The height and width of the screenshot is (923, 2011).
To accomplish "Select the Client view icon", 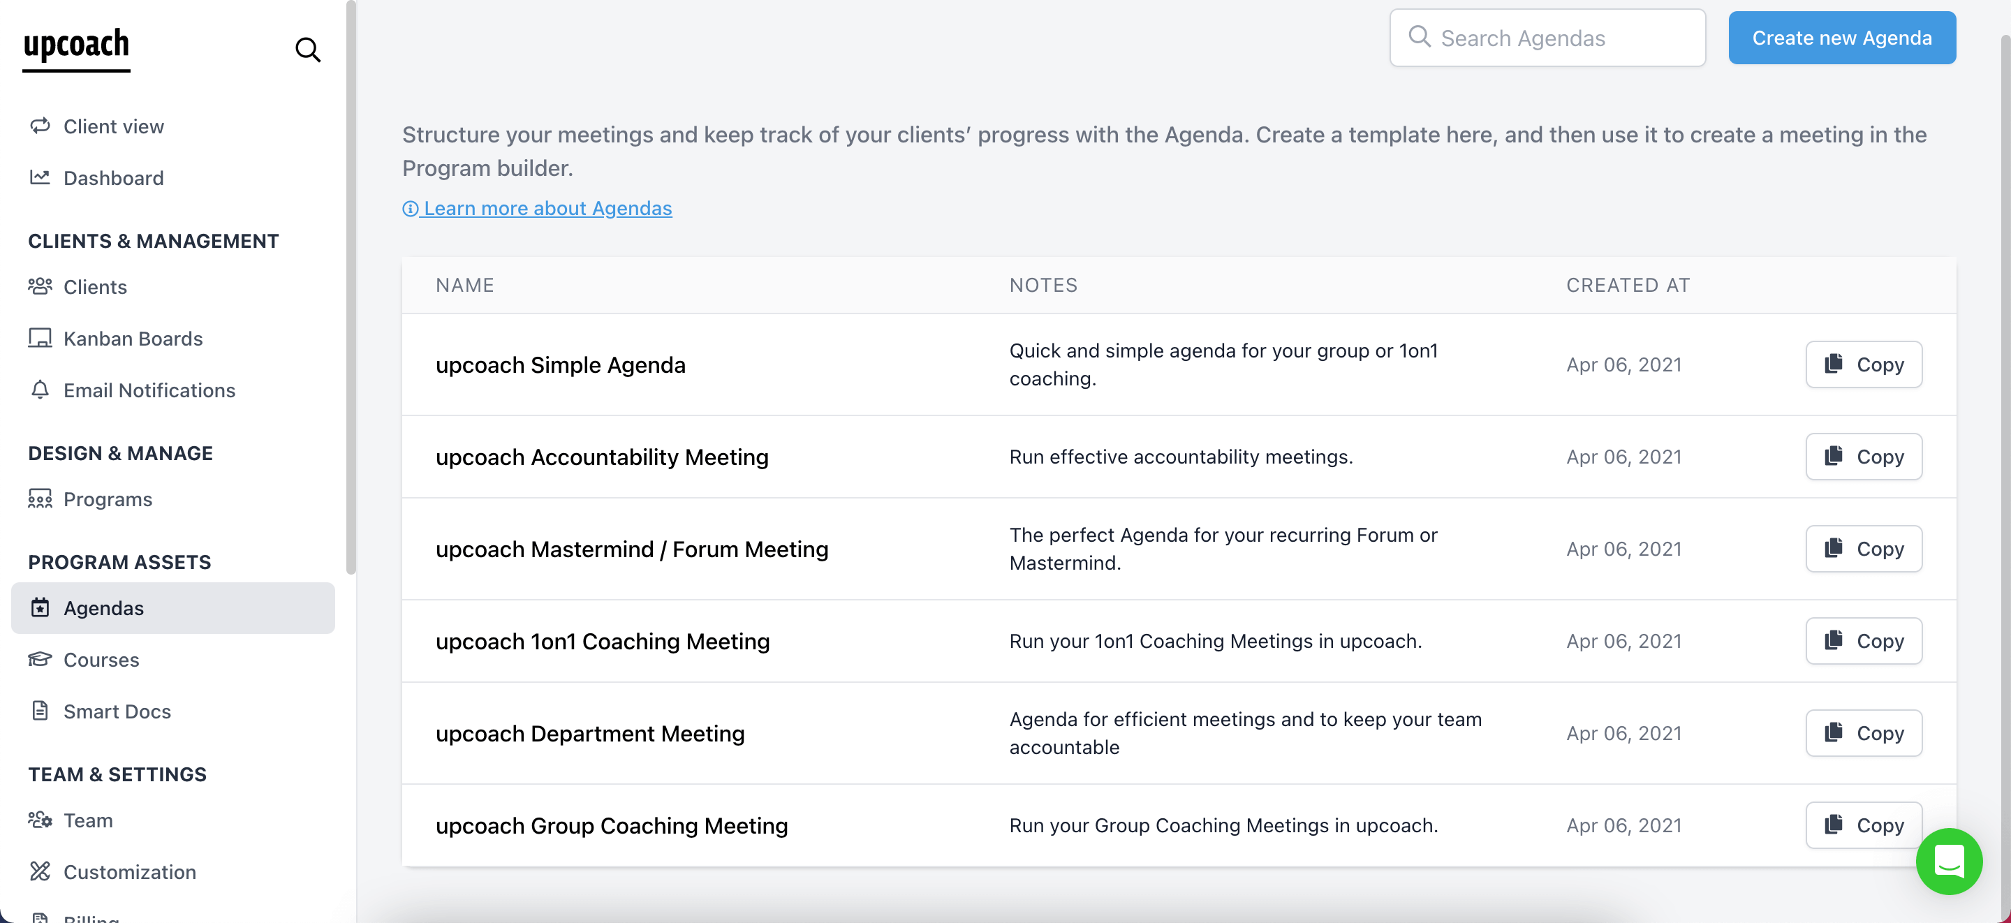I will tap(40, 126).
